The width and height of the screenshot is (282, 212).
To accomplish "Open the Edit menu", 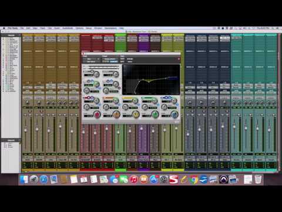I will point(28,28).
